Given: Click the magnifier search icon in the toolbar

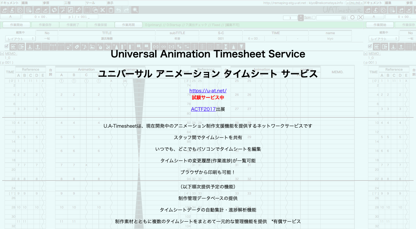Looking at the screenshot, I should pos(135,10).
